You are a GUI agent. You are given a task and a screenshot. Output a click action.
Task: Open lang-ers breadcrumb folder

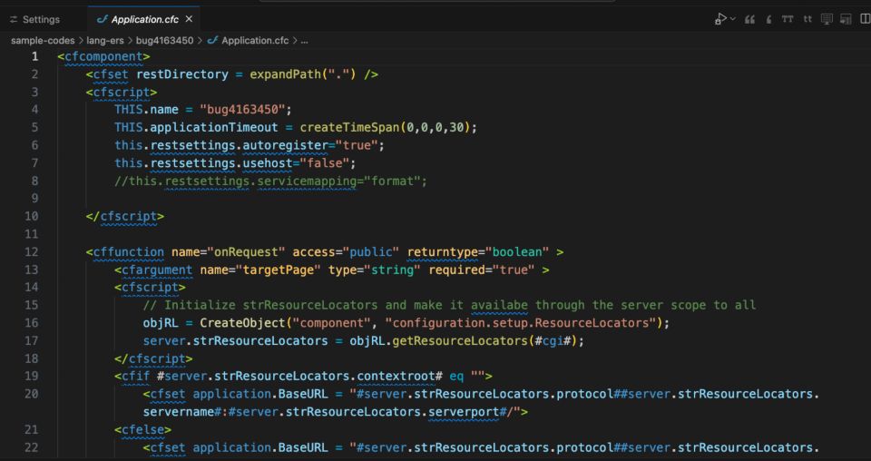pos(105,41)
